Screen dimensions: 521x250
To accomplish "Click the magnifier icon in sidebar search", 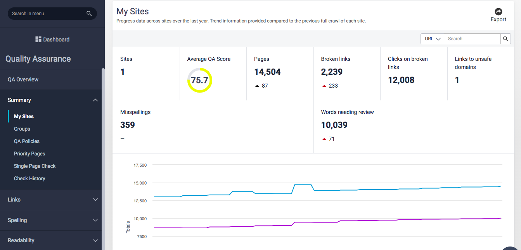I will 89,14.
